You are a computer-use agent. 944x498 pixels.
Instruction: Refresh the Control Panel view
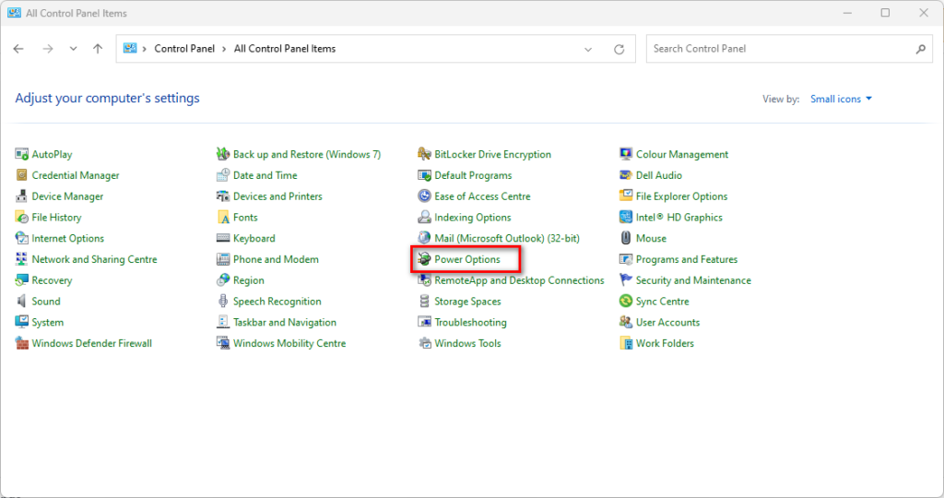tap(619, 50)
